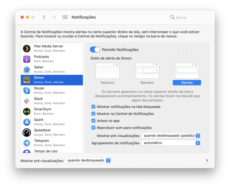
Task: Click the Telegram paper plane icon
Action: (27, 142)
